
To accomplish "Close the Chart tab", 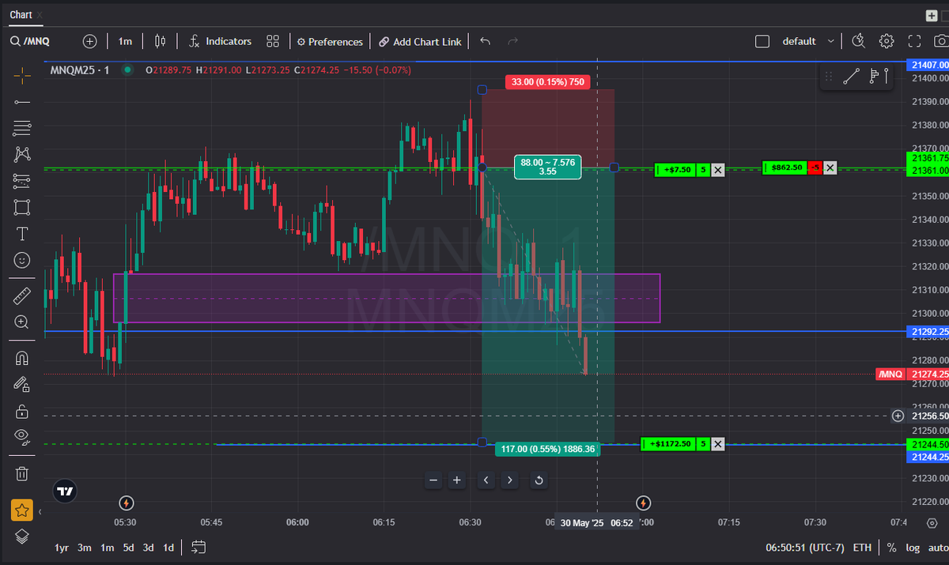I will click(40, 15).
